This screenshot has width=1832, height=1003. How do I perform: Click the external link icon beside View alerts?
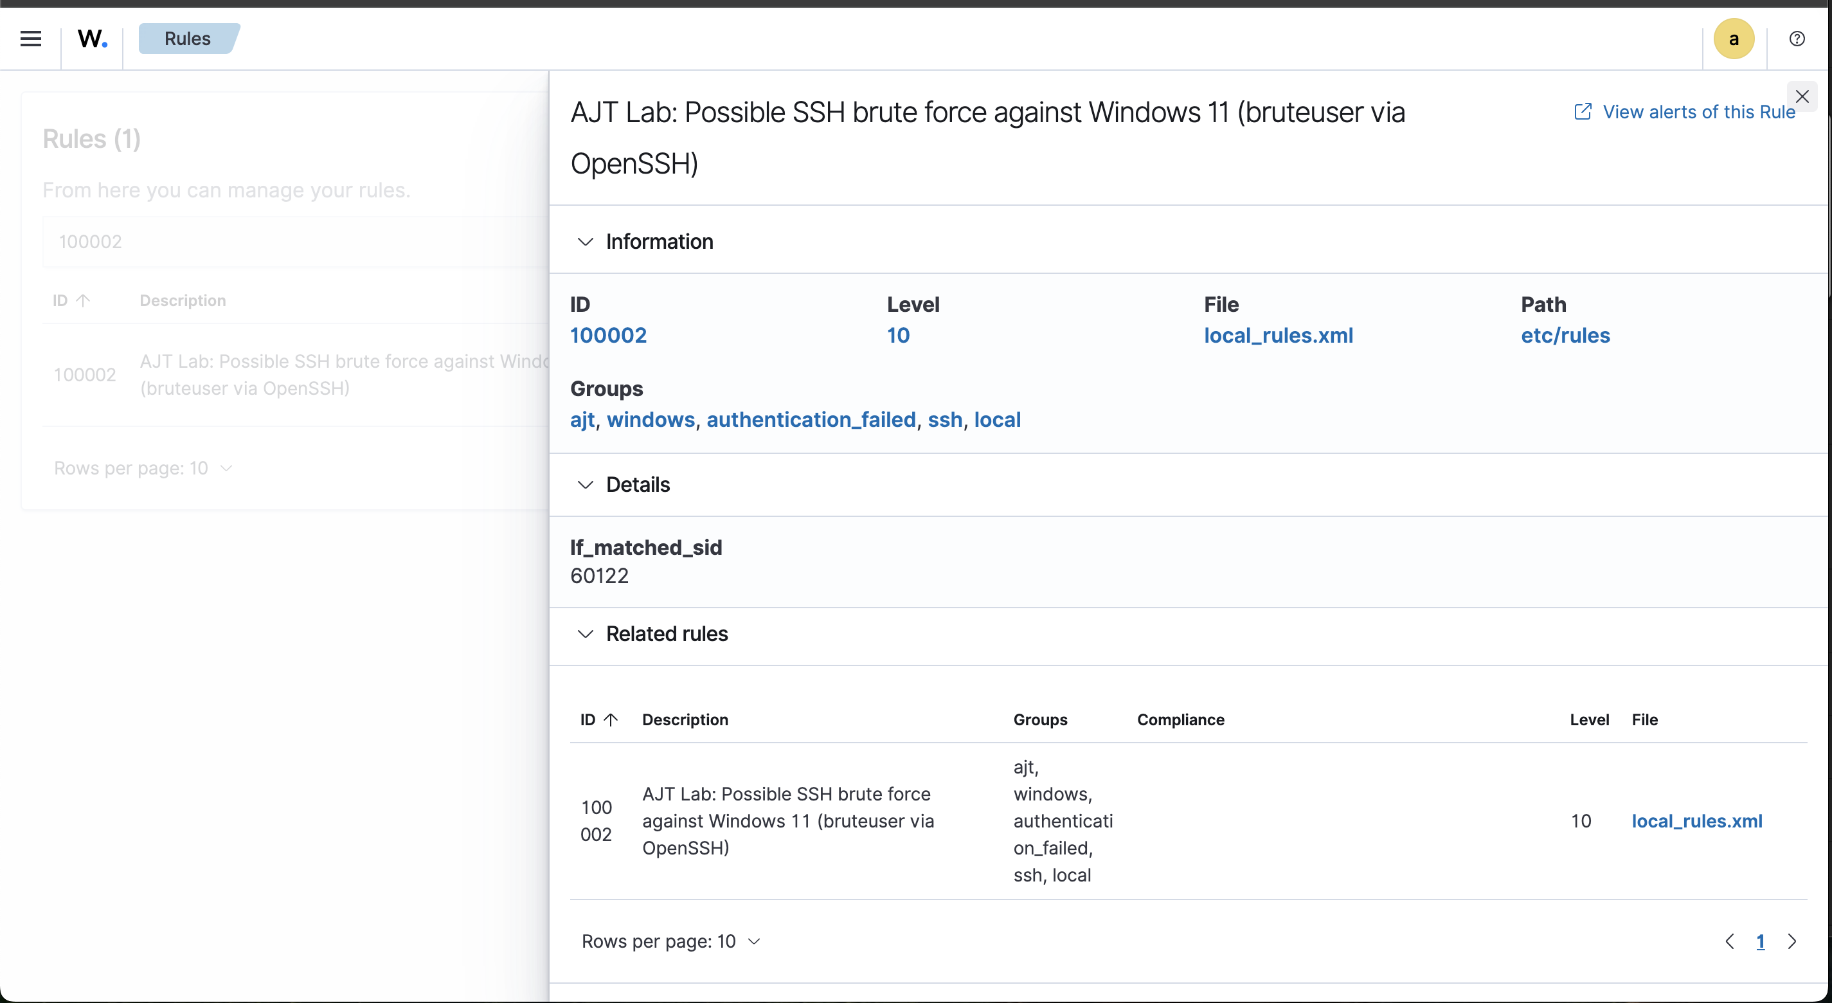point(1583,111)
